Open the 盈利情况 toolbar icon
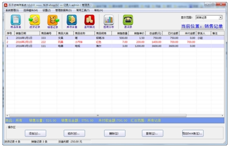The width and height of the screenshot is (229, 148). coord(89,21)
